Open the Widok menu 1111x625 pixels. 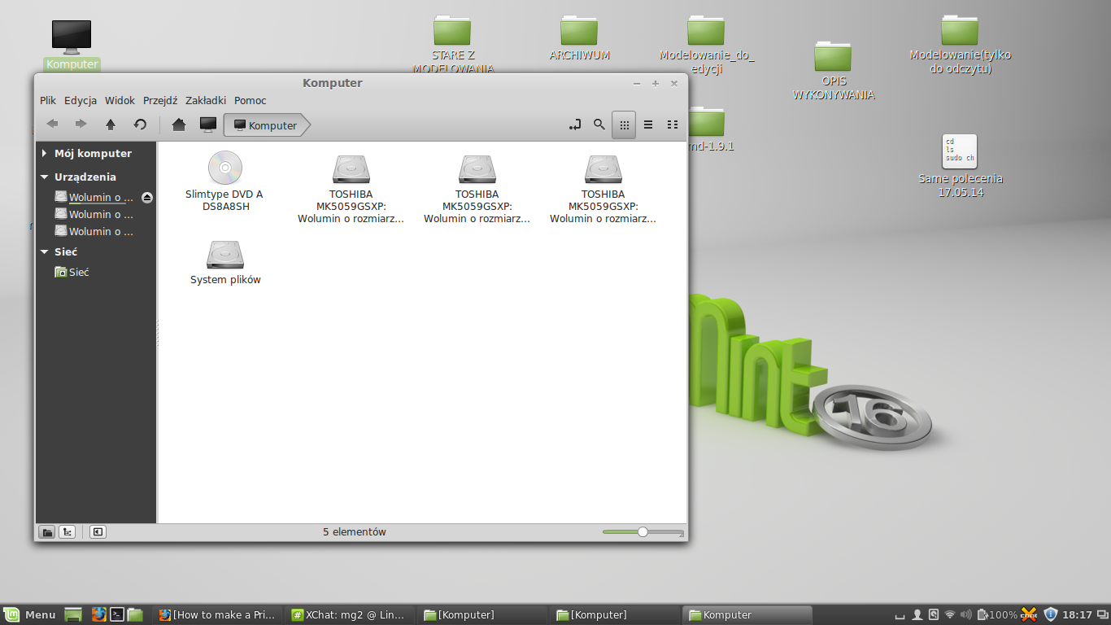[x=120, y=101]
